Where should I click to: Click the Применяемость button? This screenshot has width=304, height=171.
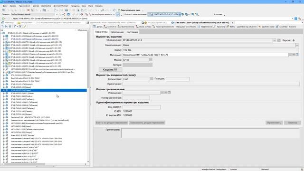tap(126, 27)
